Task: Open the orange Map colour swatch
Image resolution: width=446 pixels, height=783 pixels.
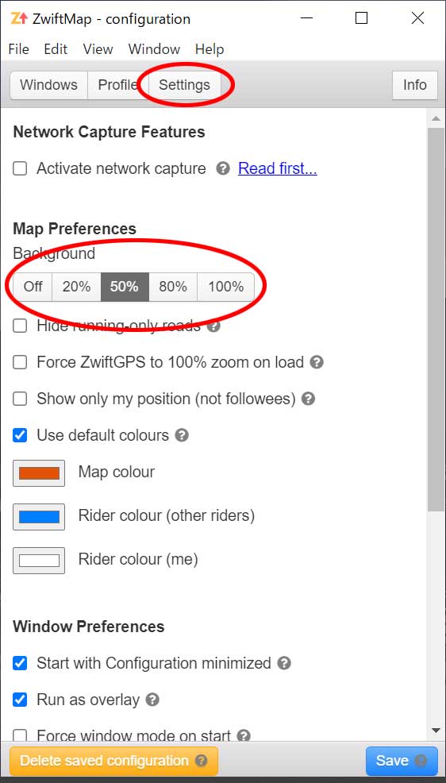Action: [x=39, y=472]
